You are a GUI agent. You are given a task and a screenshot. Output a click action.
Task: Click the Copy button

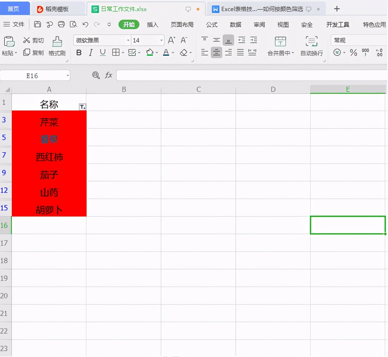tap(33, 52)
